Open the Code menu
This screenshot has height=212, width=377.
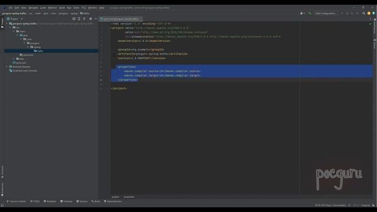coord(43,8)
